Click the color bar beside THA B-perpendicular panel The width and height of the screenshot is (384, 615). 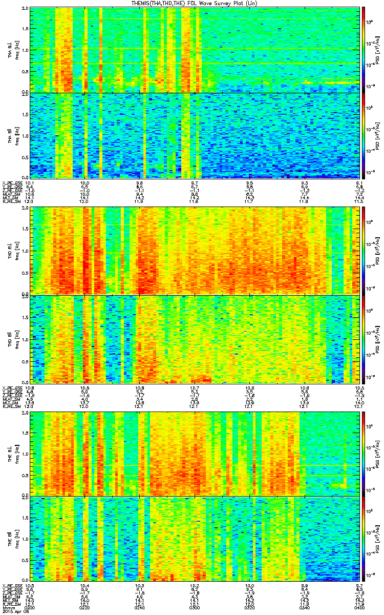click(364, 49)
